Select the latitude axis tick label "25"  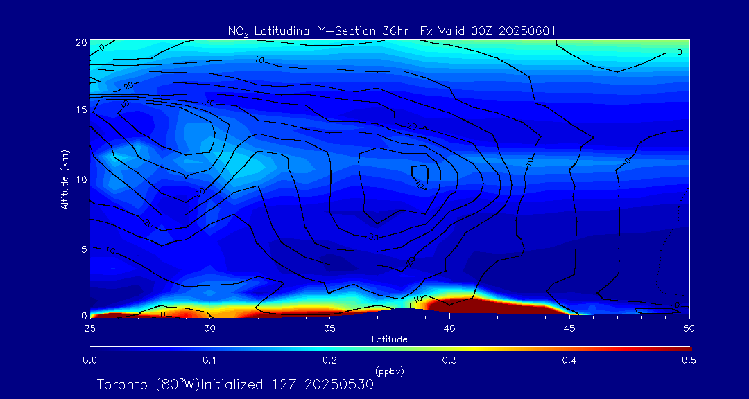pyautogui.click(x=89, y=328)
